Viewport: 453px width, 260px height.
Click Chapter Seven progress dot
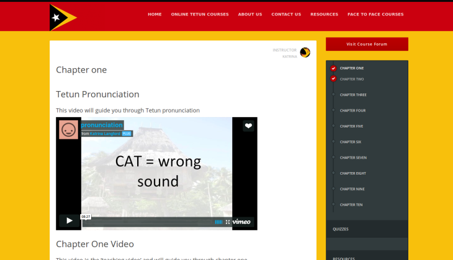[333, 157]
